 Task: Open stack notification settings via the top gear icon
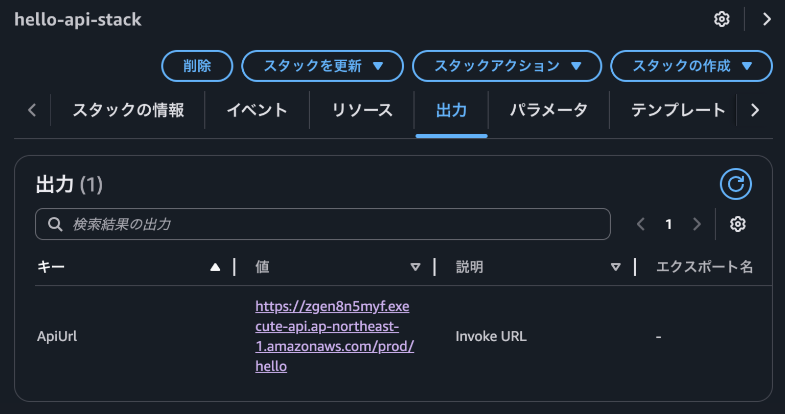(x=721, y=19)
